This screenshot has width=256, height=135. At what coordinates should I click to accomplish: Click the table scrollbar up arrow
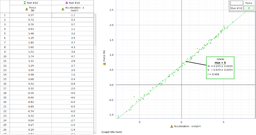[95, 15]
